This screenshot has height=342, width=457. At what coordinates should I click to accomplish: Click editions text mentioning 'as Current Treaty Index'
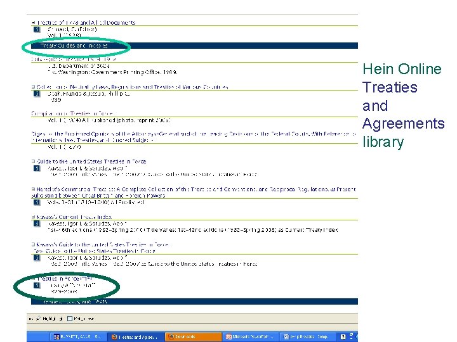coord(193,230)
